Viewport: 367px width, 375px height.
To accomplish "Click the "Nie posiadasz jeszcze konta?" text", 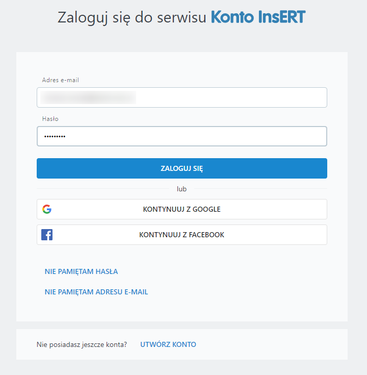I will tap(82, 344).
